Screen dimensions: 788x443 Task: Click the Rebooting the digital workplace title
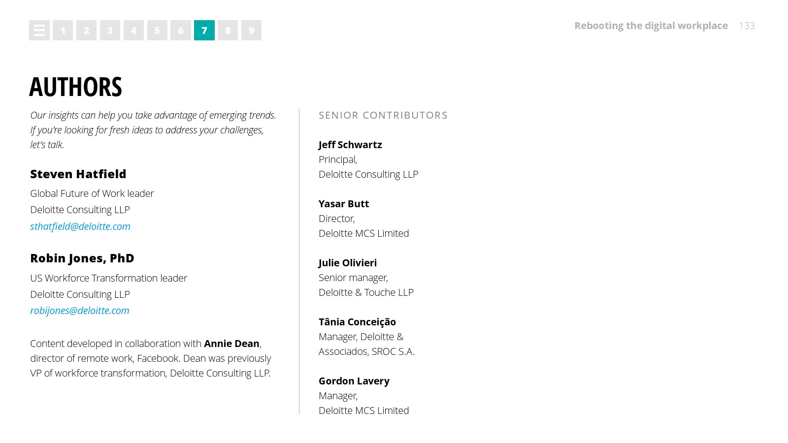pos(651,26)
